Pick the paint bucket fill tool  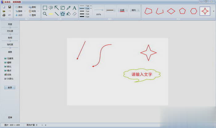(69, 14)
